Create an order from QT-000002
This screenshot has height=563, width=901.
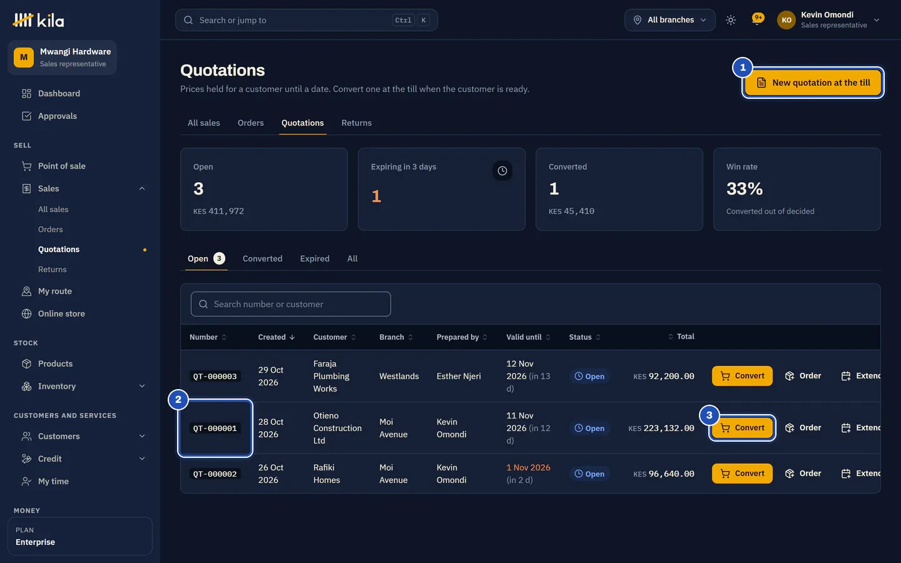click(x=803, y=474)
